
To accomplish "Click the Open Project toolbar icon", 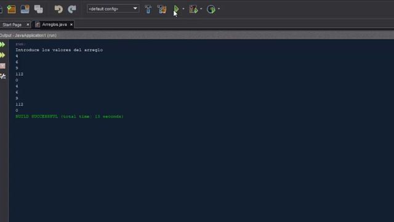I will pos(25,9).
